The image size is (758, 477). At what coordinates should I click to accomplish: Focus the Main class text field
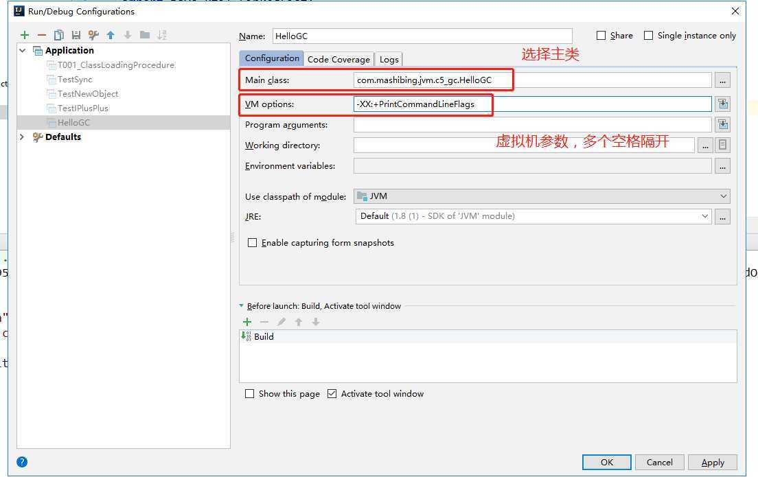click(x=533, y=80)
